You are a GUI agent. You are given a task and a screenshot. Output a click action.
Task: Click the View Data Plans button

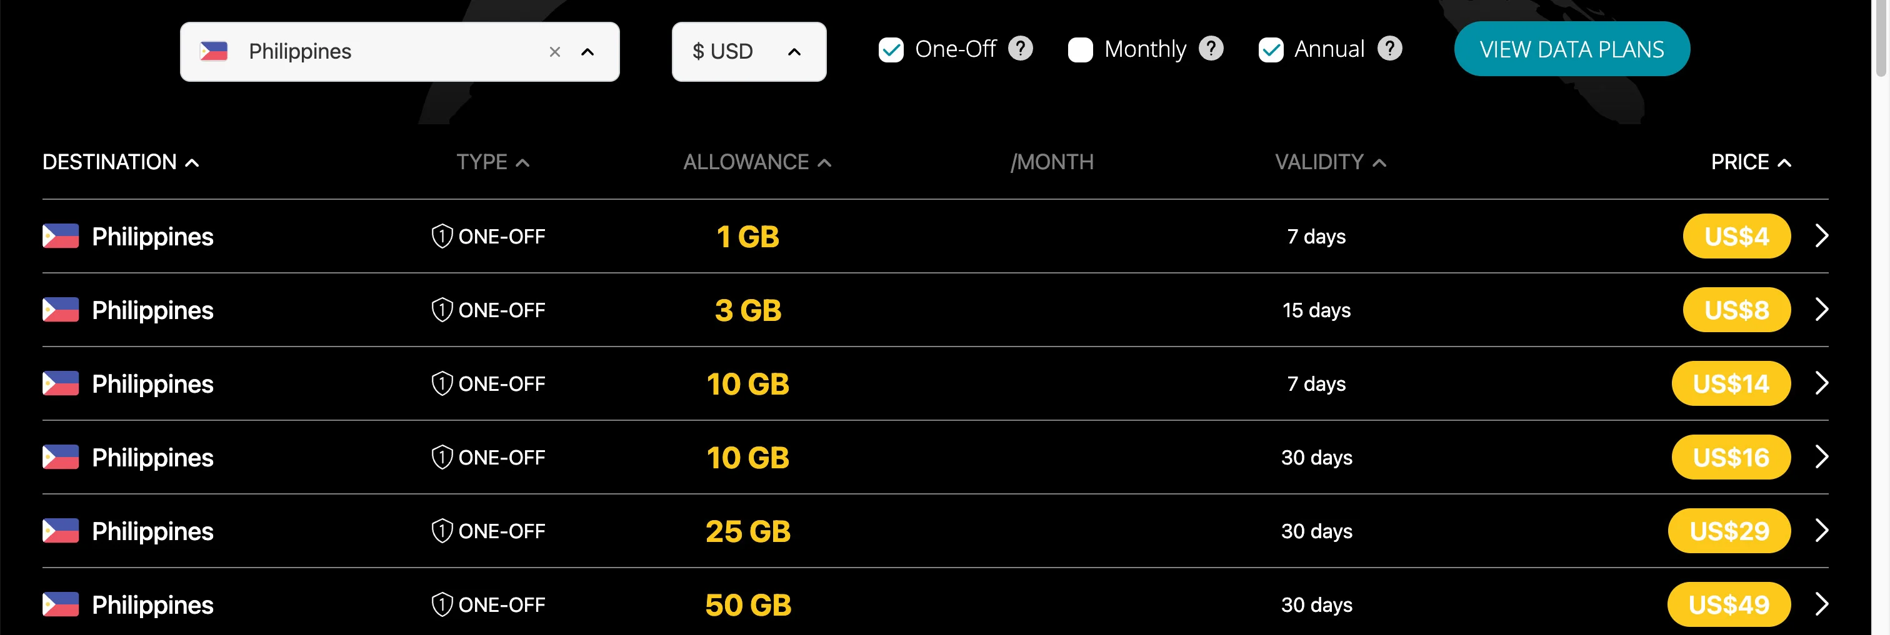tap(1572, 49)
